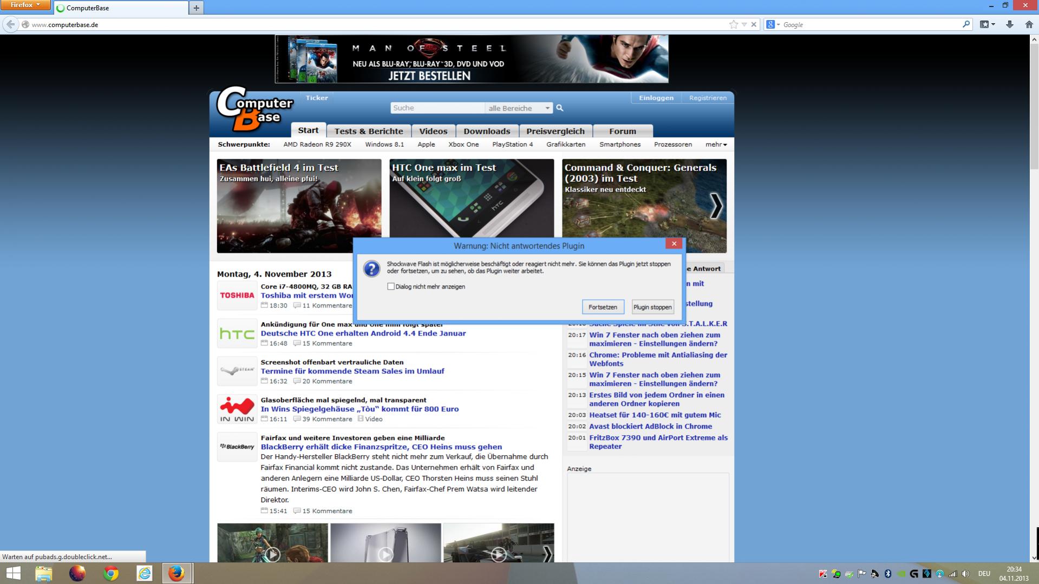This screenshot has height=584, width=1039.
Task: Open the Preisvergleich tab
Action: pyautogui.click(x=556, y=131)
